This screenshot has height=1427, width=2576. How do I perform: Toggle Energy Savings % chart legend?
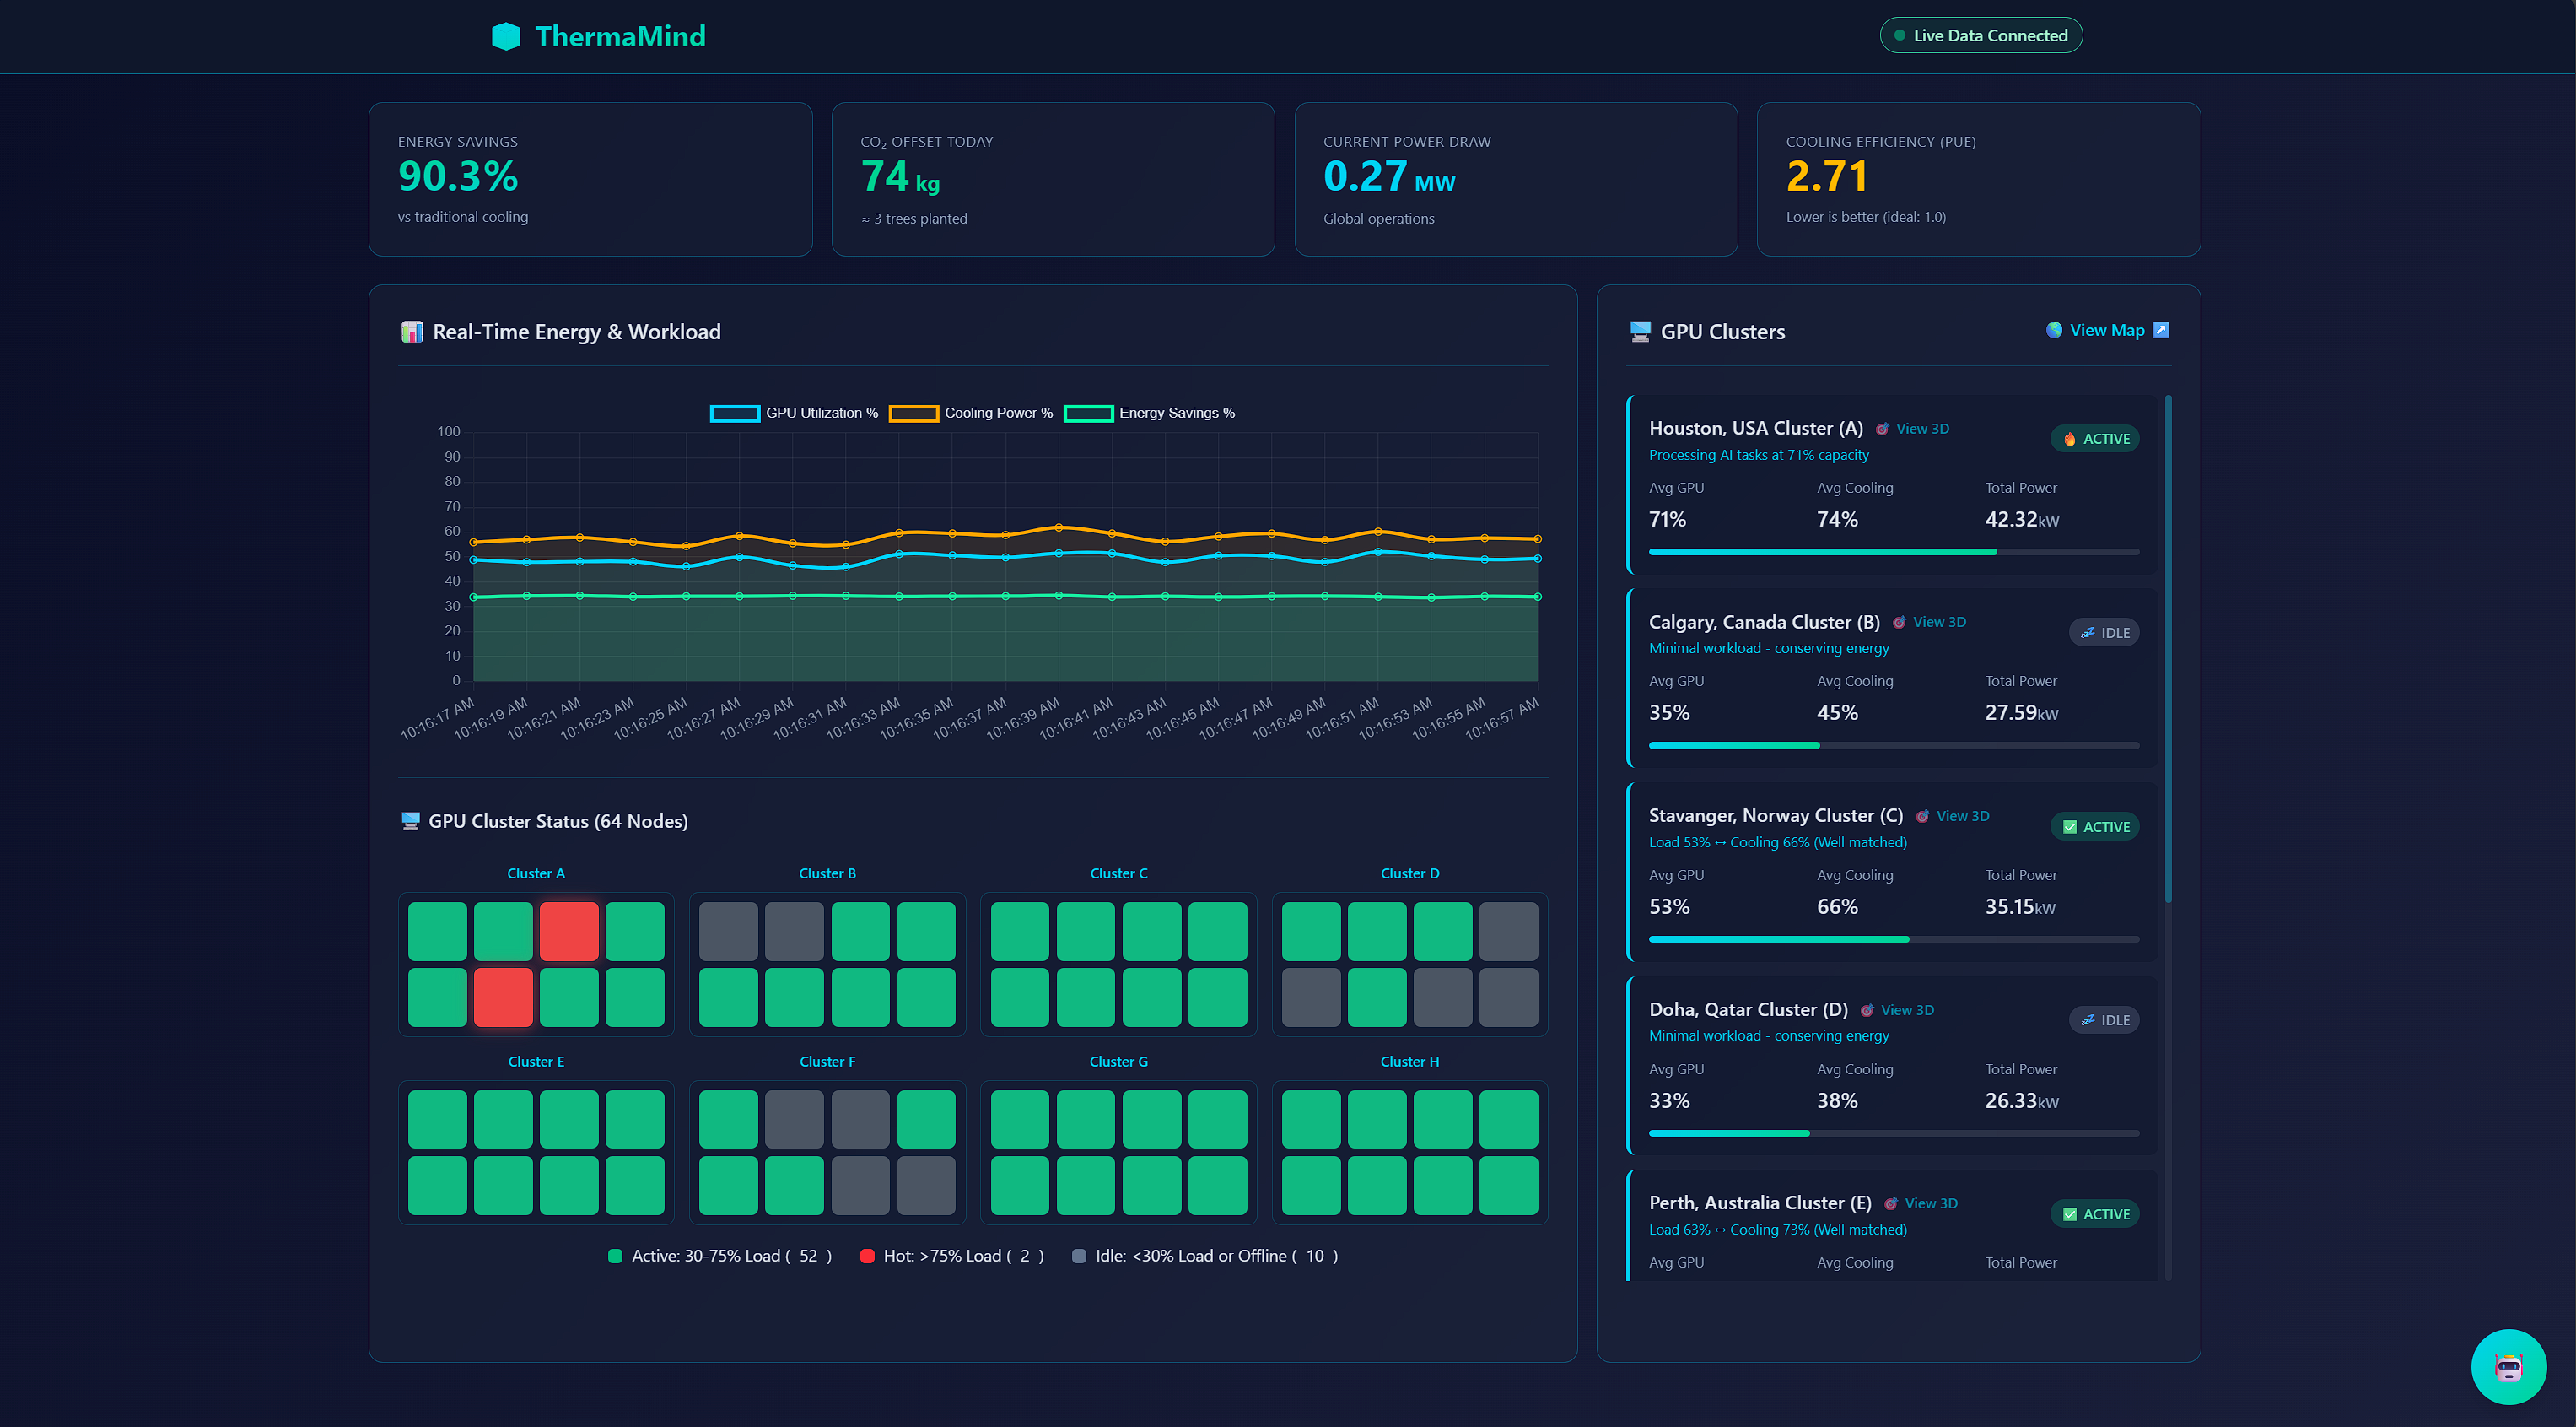pos(1149,414)
